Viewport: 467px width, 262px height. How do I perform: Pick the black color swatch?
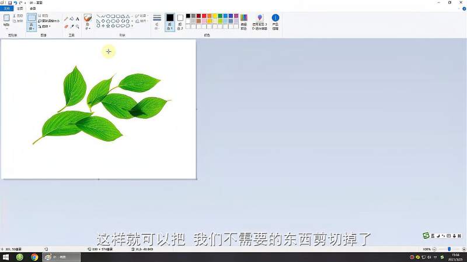click(188, 16)
